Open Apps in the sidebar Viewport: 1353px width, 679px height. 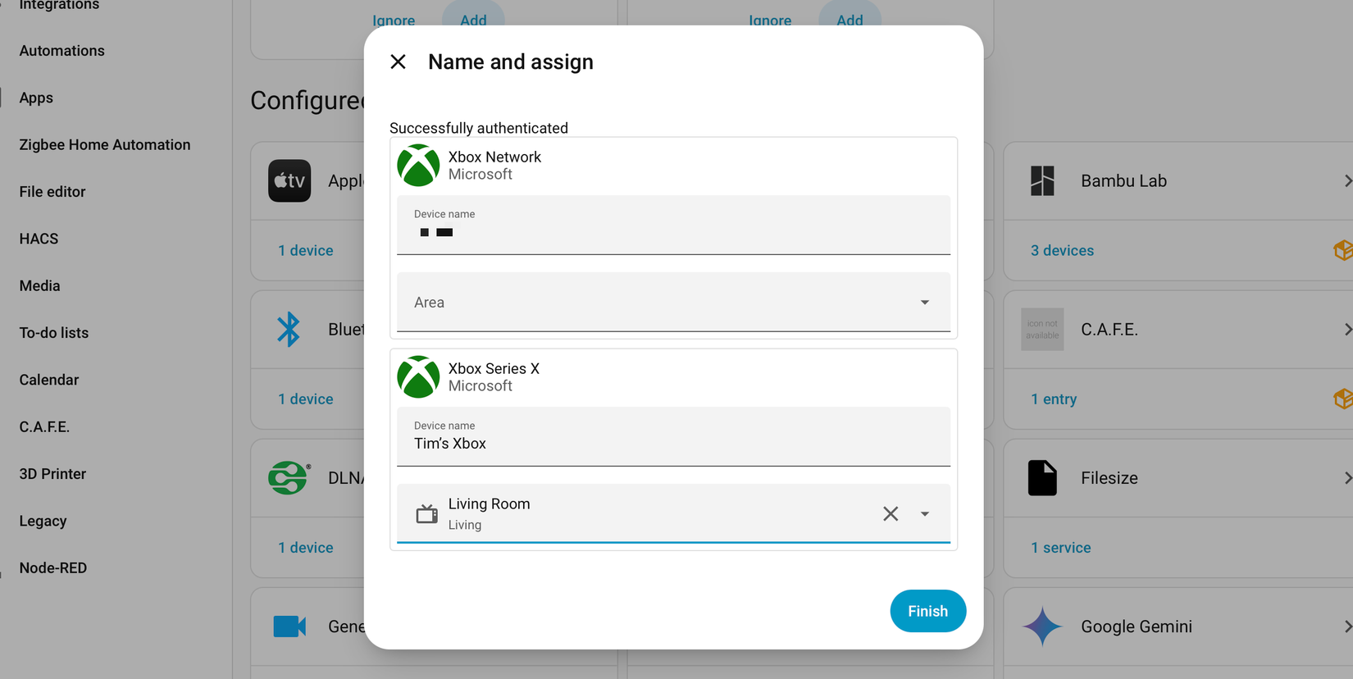pos(36,98)
